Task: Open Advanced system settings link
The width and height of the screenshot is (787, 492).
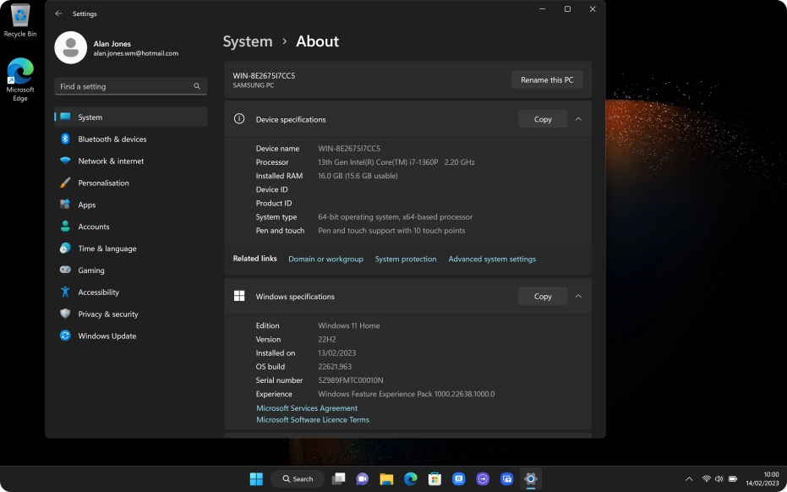Action: [492, 259]
